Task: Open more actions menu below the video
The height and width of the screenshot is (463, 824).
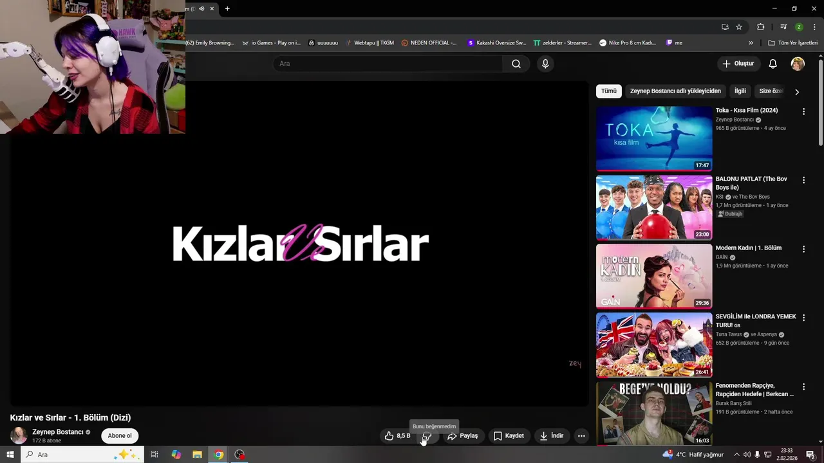Action: point(581,436)
